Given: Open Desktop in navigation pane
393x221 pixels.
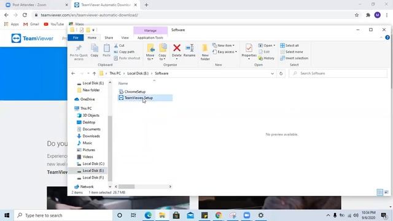Looking at the screenshot, I should tap(86, 122).
